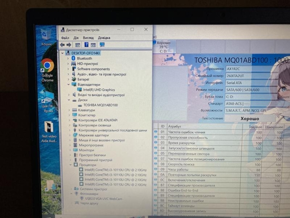
Task: Collapse the Відеоадаптери category
Action: pos(69,85)
